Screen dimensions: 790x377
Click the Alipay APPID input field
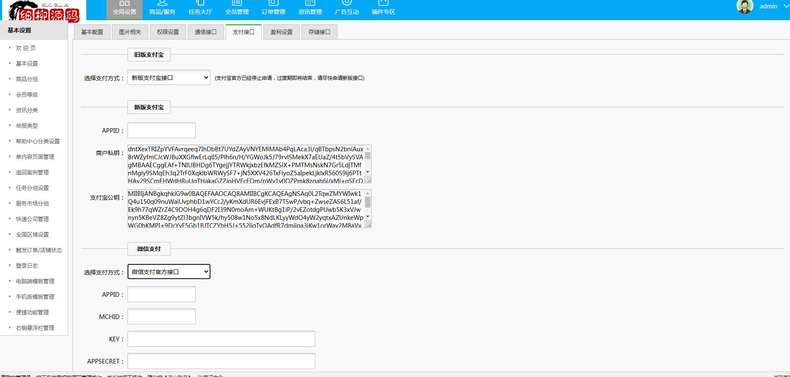162,130
